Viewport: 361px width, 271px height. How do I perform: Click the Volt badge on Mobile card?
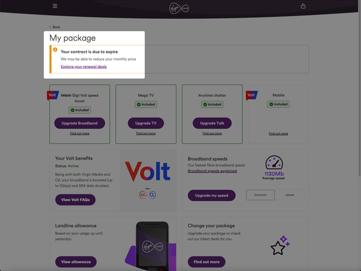[x=251, y=95]
